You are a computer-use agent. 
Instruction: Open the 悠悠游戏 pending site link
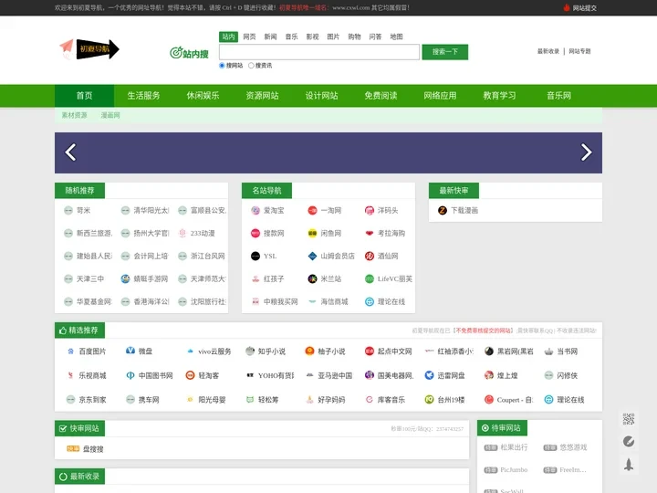tap(573, 447)
